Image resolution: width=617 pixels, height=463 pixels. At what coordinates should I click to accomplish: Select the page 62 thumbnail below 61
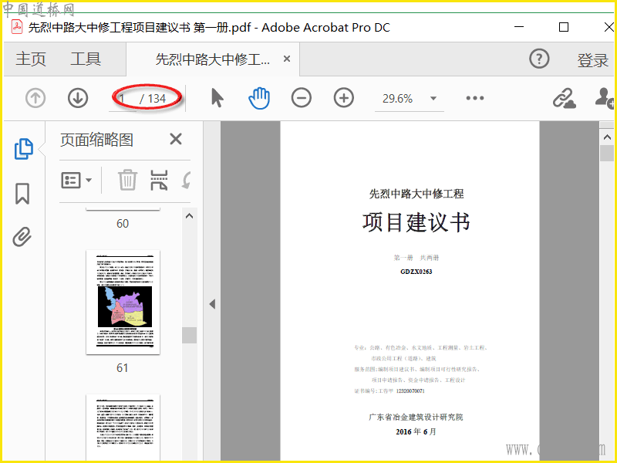[123, 427]
